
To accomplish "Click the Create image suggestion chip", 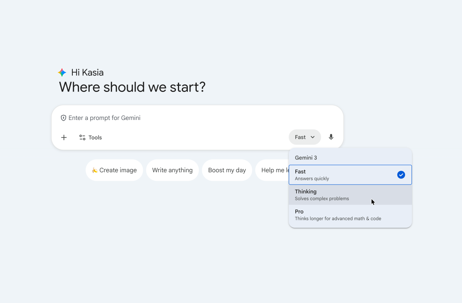I will pos(114,170).
